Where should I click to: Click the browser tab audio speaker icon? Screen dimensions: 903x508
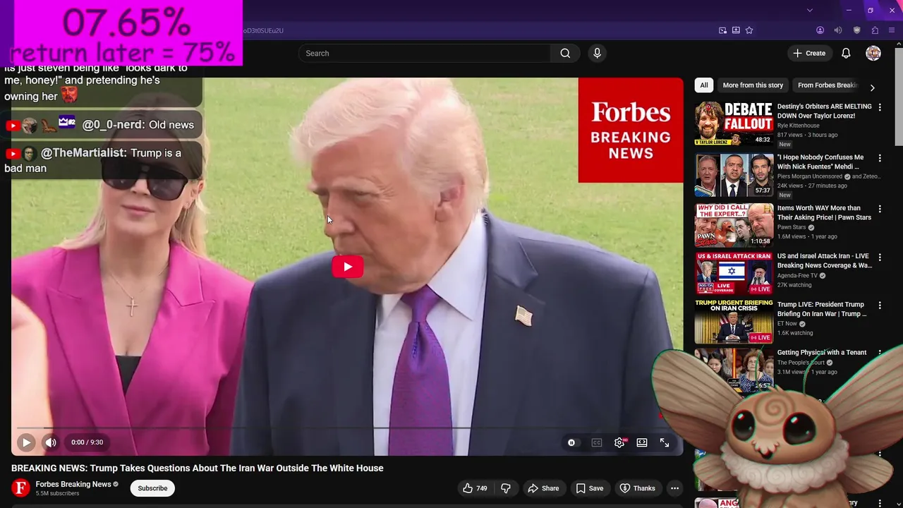(838, 30)
